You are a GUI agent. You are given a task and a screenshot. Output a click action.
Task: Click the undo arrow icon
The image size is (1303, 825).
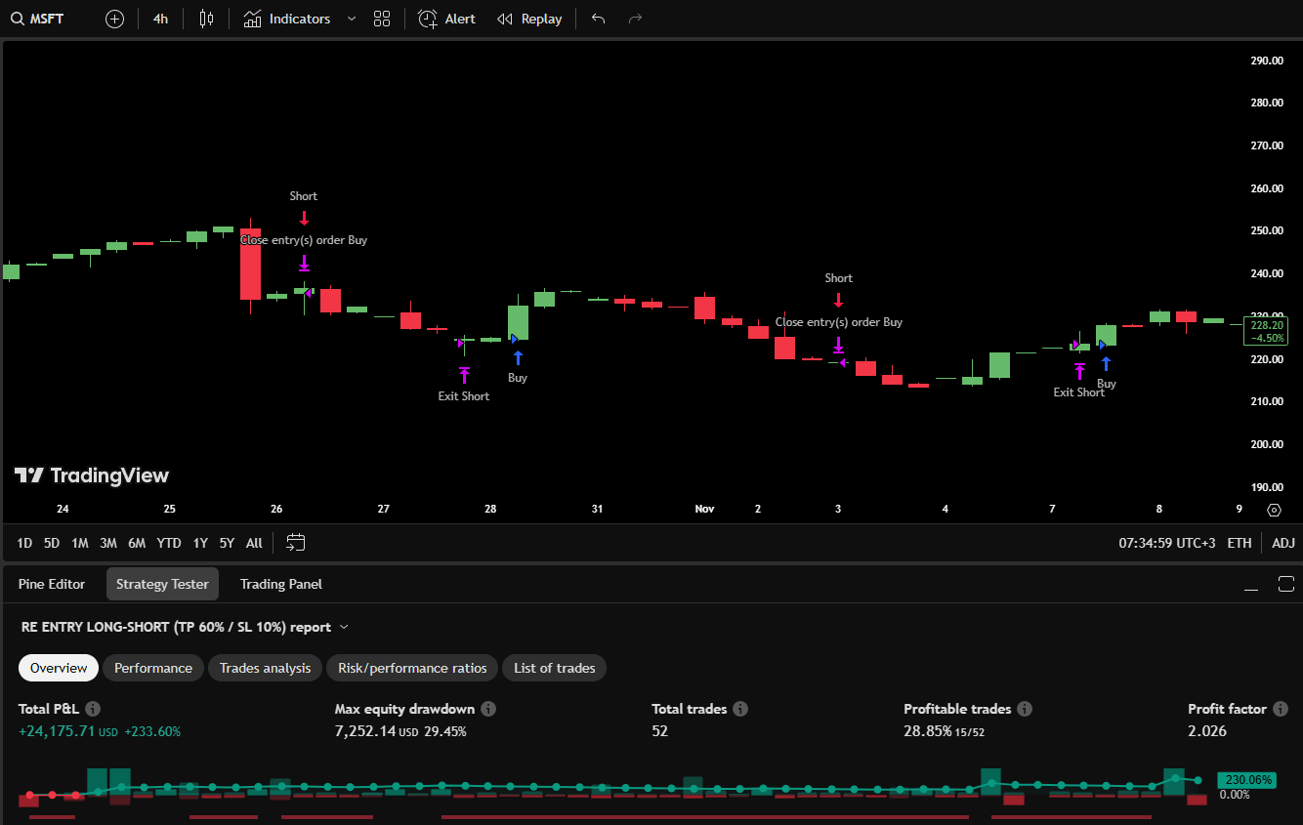[x=599, y=19]
